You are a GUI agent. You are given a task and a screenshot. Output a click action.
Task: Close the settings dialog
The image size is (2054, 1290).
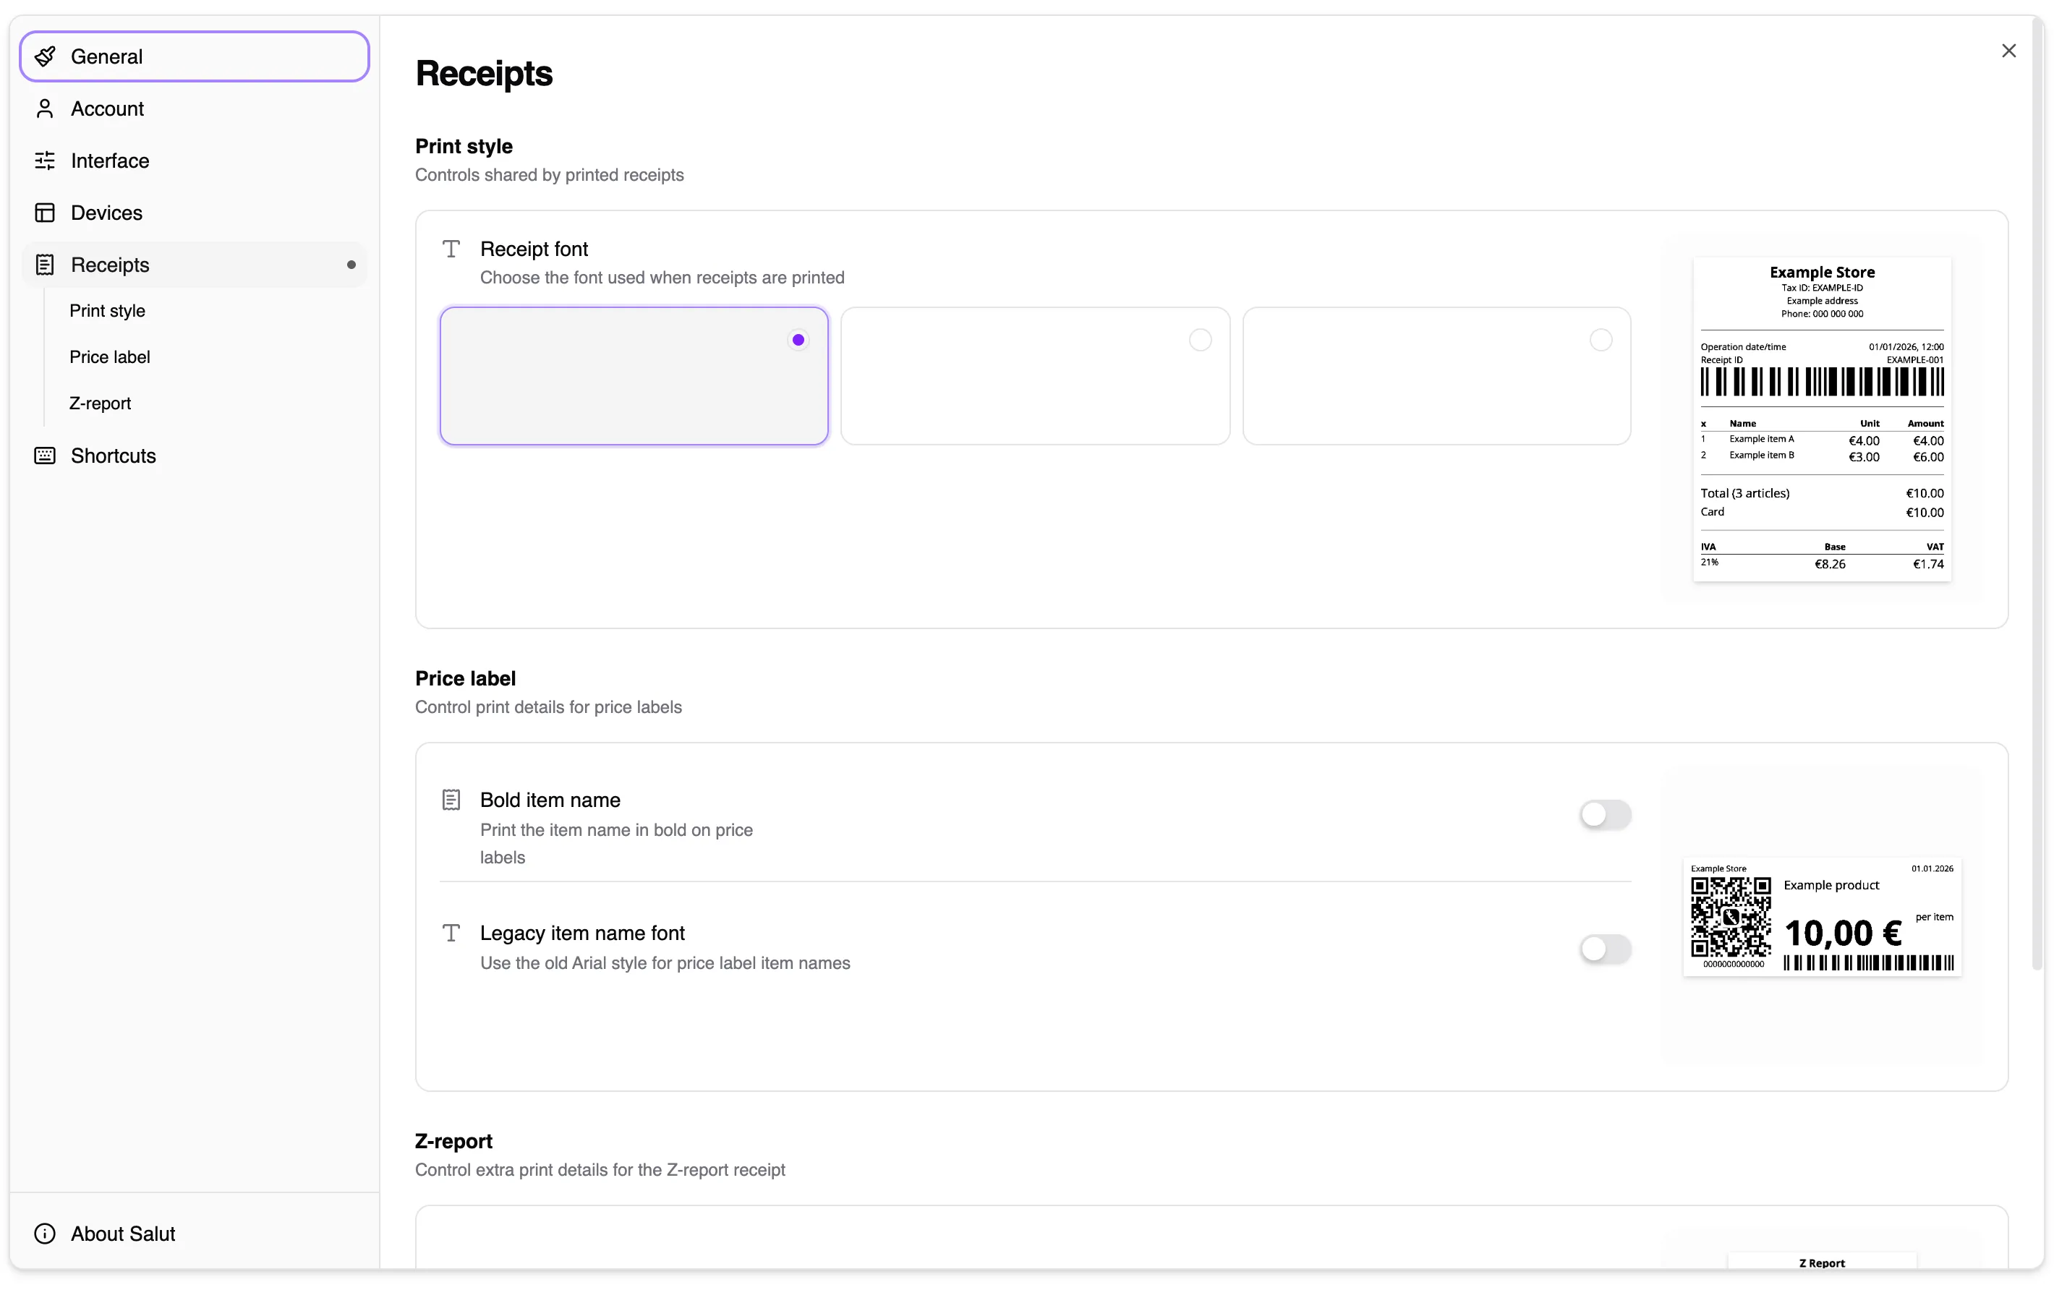pyautogui.click(x=2008, y=51)
